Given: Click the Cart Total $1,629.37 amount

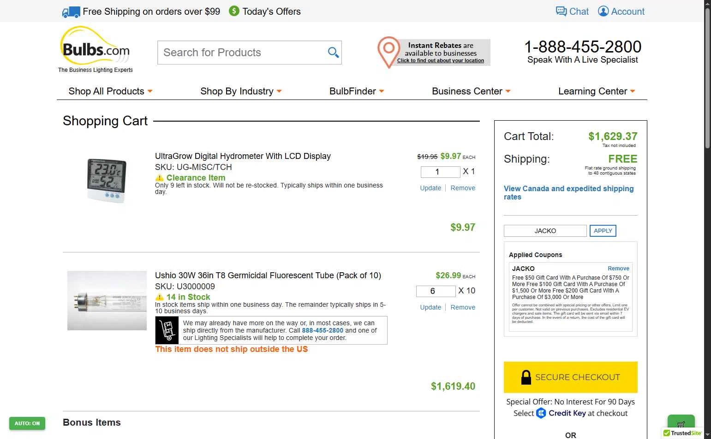Looking at the screenshot, I should tap(613, 136).
